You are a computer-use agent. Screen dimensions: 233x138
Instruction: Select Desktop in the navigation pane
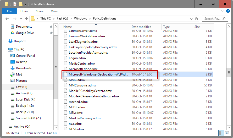(x=21, y=62)
